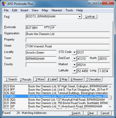Open the Nearest menu

57,10
